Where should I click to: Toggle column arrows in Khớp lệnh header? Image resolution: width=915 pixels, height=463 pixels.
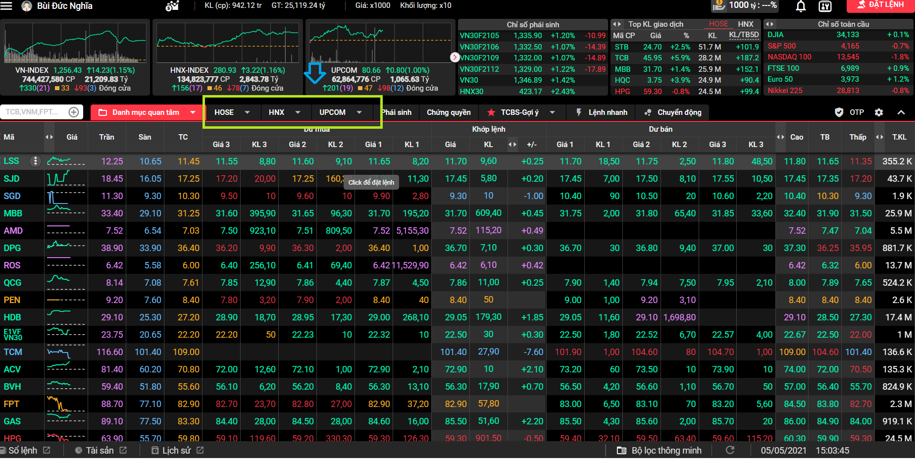coord(512,145)
